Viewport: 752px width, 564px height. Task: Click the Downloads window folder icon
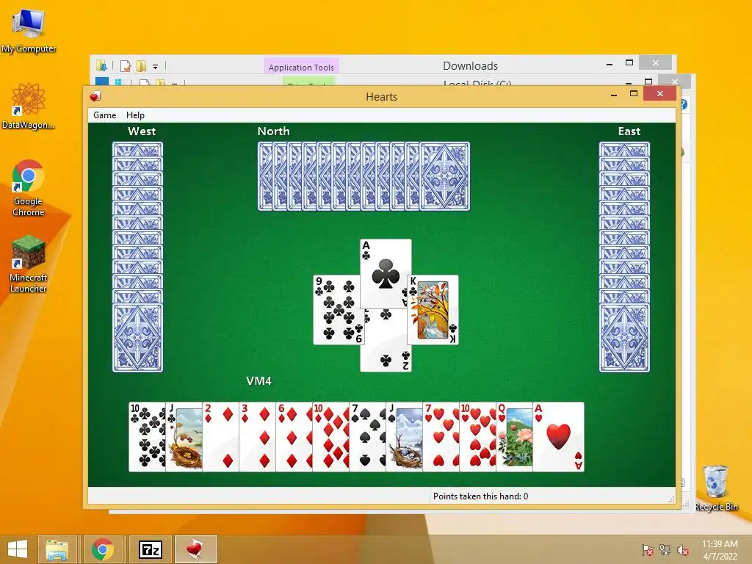101,65
